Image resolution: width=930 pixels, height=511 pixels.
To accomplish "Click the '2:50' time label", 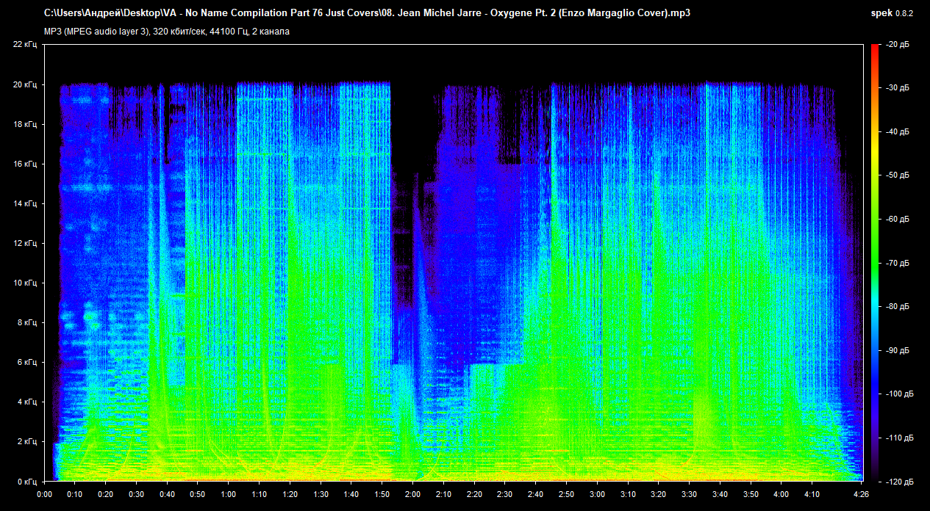I will coord(567,494).
